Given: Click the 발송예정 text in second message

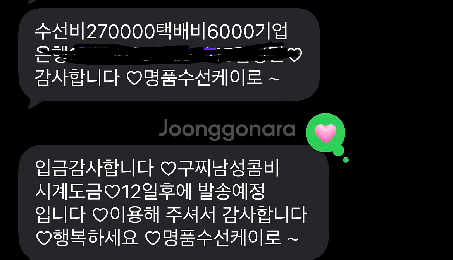Looking at the screenshot, I should point(232,192).
